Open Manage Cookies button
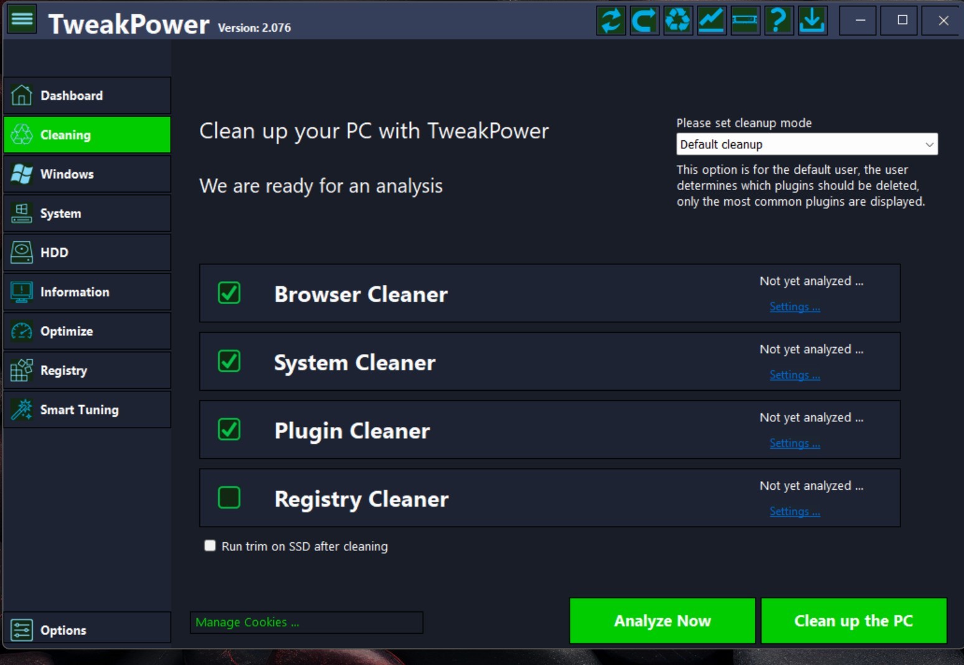The image size is (964, 665). click(306, 622)
